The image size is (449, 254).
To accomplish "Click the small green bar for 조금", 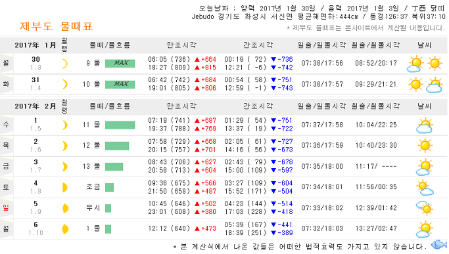I will pos(109,187).
